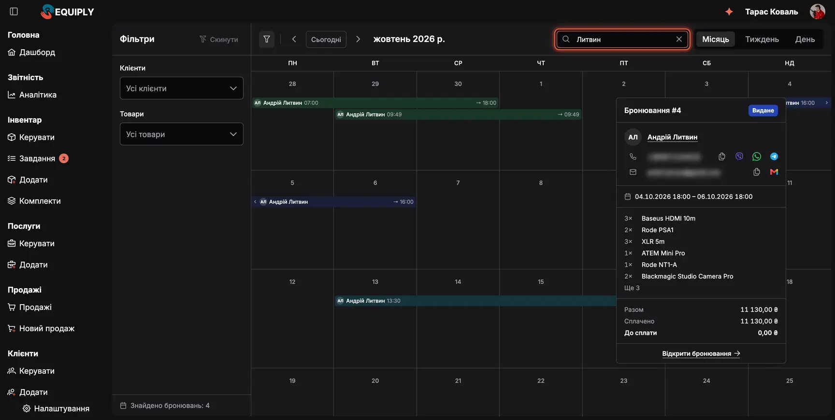Jump to today with Сьогодні
The height and width of the screenshot is (420, 835).
point(326,39)
